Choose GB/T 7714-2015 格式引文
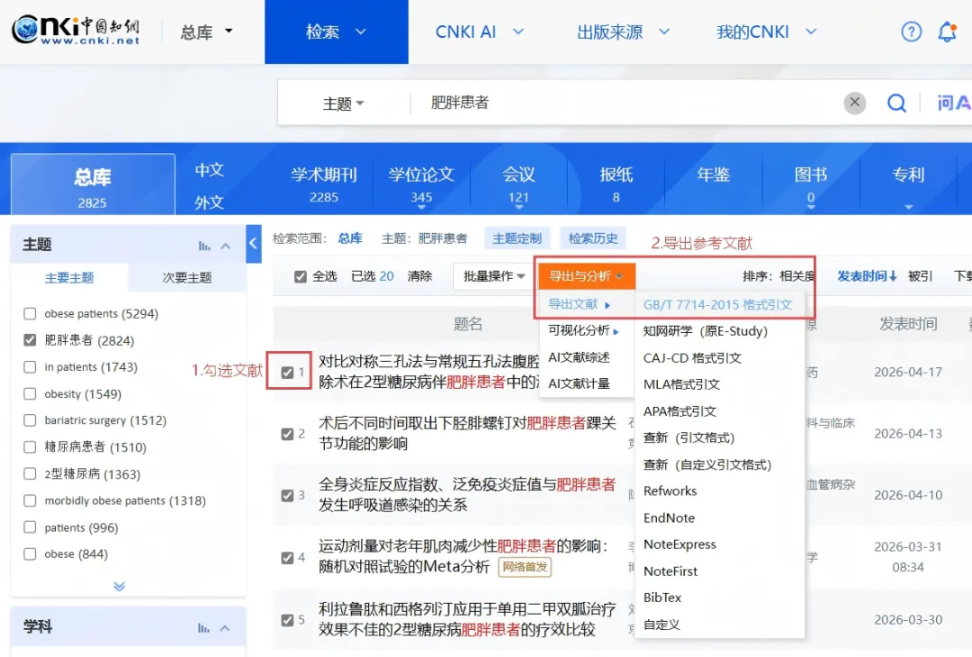972x657 pixels. 718,305
